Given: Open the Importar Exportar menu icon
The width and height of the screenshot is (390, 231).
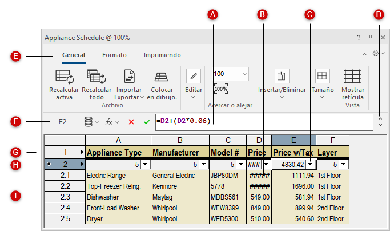Looking at the screenshot, I should tap(129, 77).
